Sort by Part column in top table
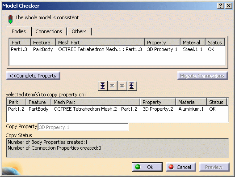Viewport: 235px width, 177px height. tap(20, 43)
